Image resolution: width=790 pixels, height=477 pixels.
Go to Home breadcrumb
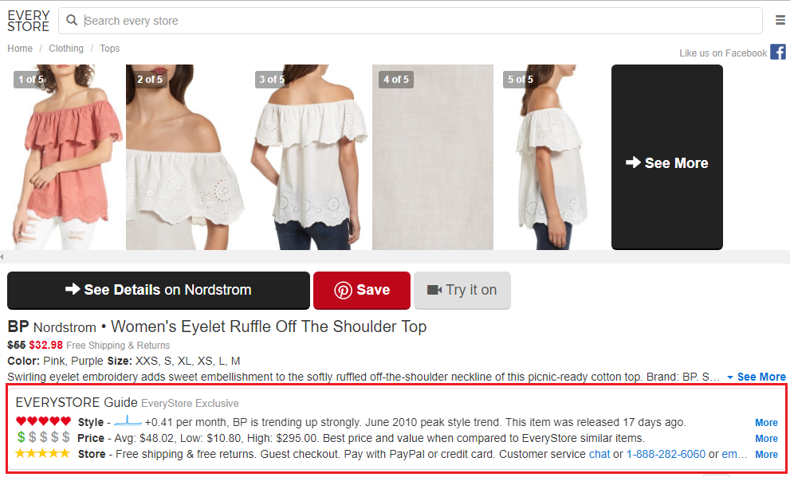coord(20,49)
